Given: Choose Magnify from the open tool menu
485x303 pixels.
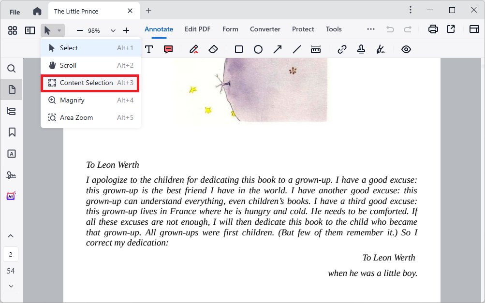Looking at the screenshot, I should click(73, 100).
